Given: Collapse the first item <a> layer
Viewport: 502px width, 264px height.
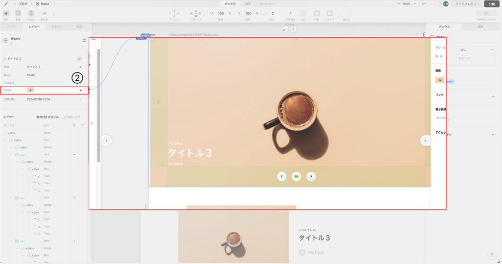Looking at the screenshot, I should pyautogui.click(x=11, y=155).
